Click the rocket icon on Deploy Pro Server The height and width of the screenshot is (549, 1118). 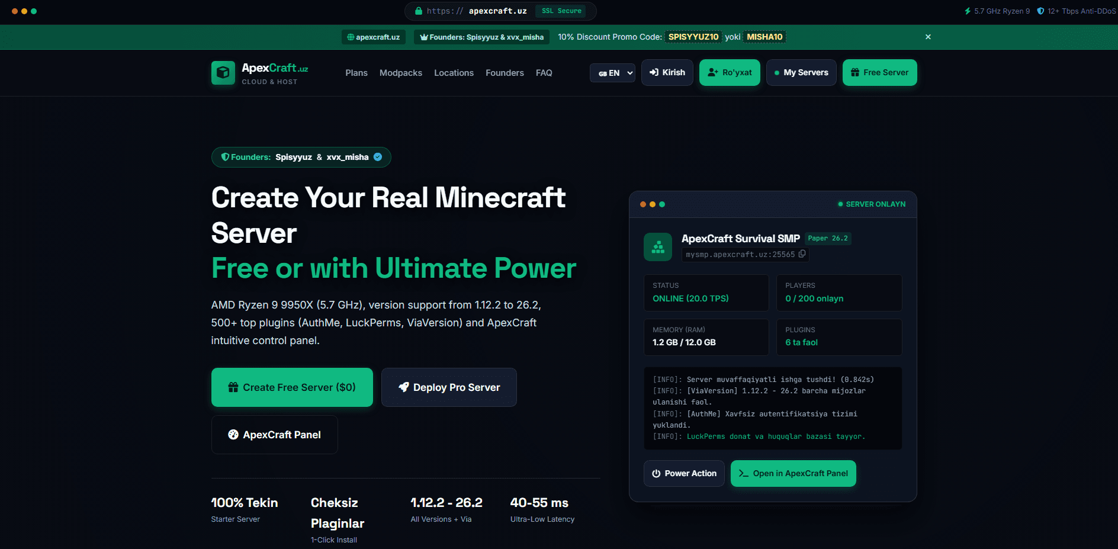pyautogui.click(x=404, y=387)
